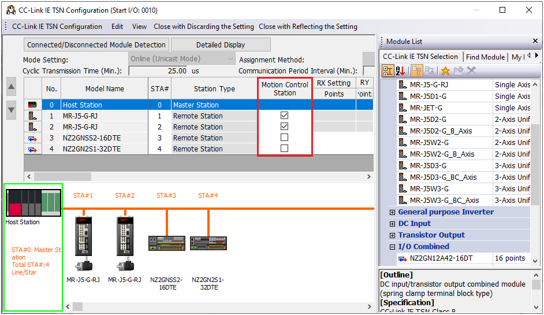
Task: Click the icon beside MR-J5D2-G in module list
Action: (x=403, y=120)
